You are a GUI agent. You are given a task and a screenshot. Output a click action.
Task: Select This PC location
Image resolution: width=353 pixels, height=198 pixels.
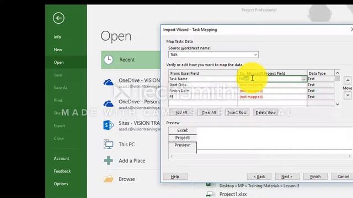tap(127, 144)
